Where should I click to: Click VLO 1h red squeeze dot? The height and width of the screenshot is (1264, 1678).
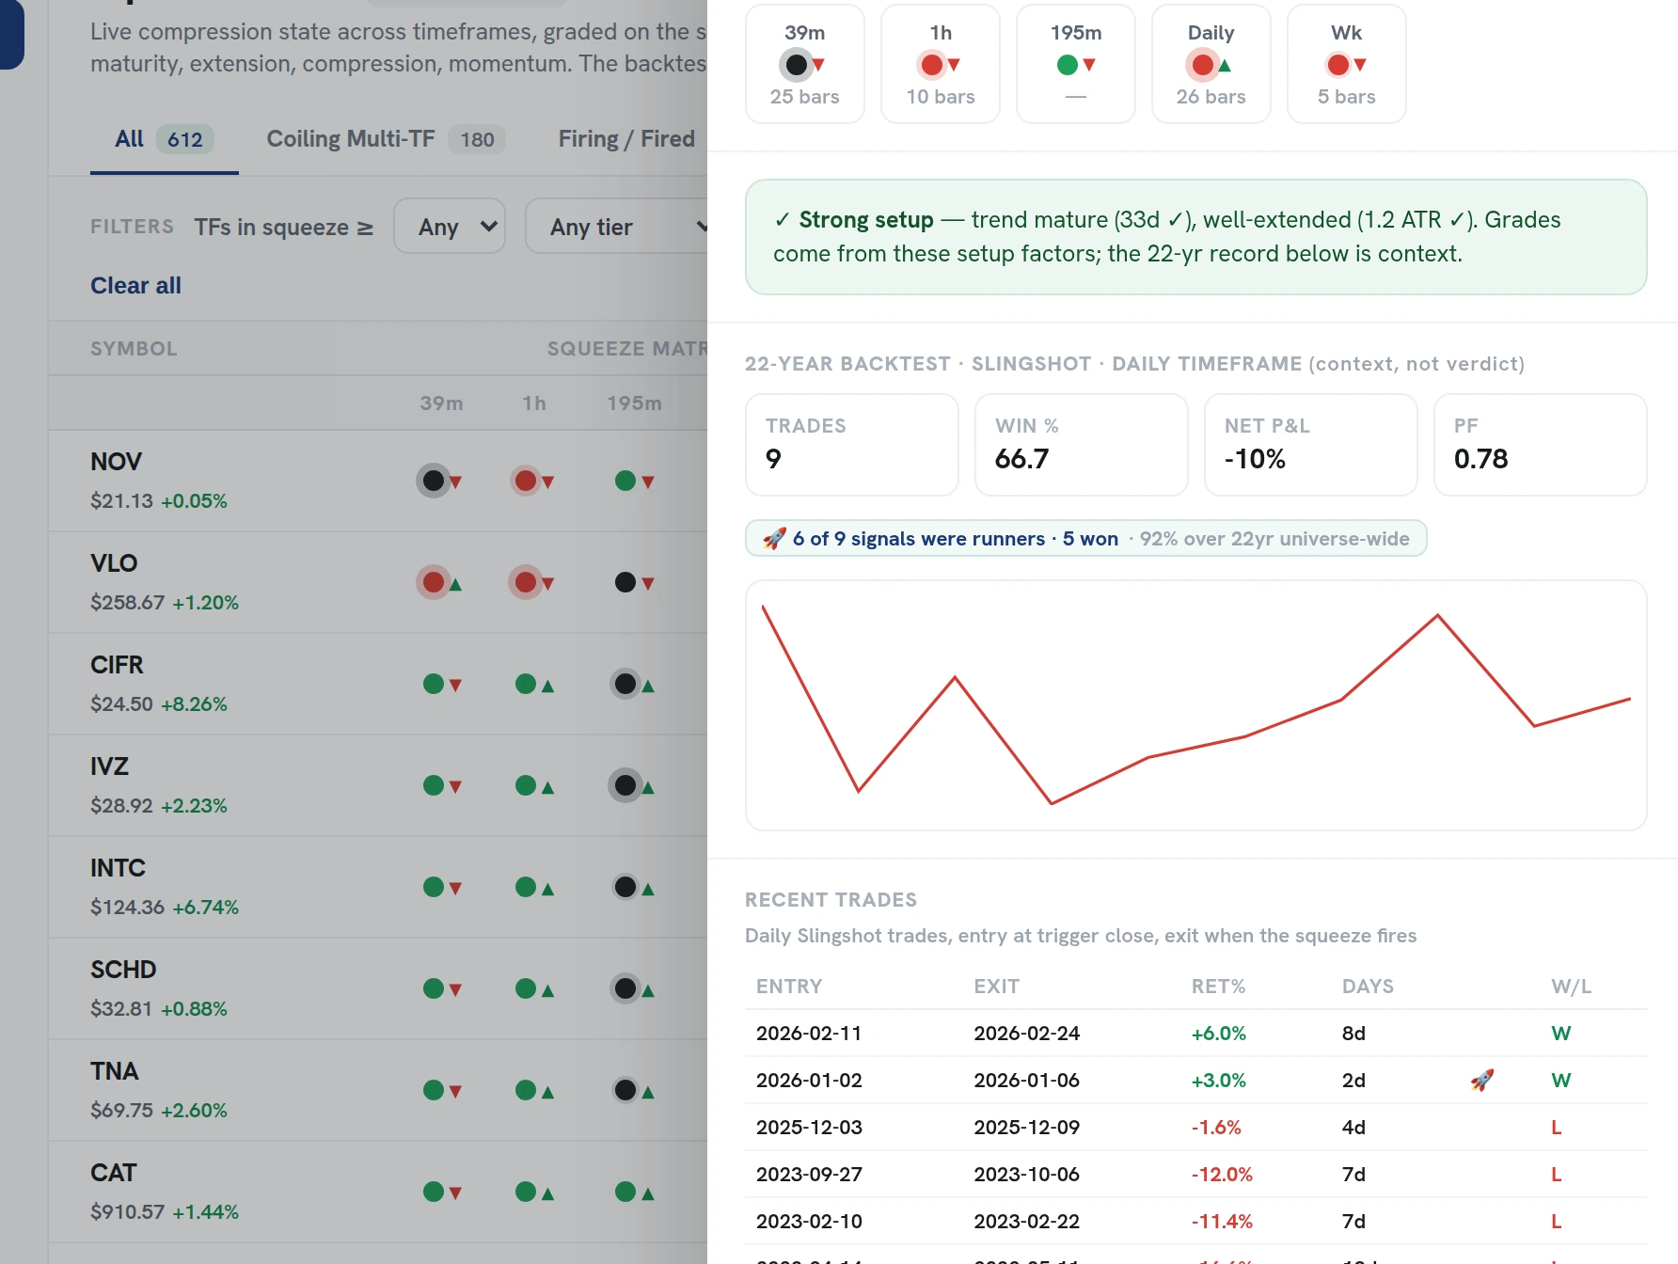click(526, 582)
